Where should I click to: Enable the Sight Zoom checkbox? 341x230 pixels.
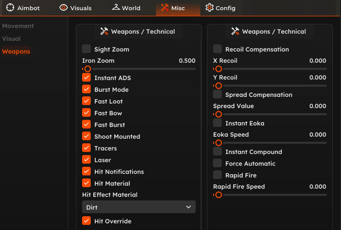[x=86, y=49]
